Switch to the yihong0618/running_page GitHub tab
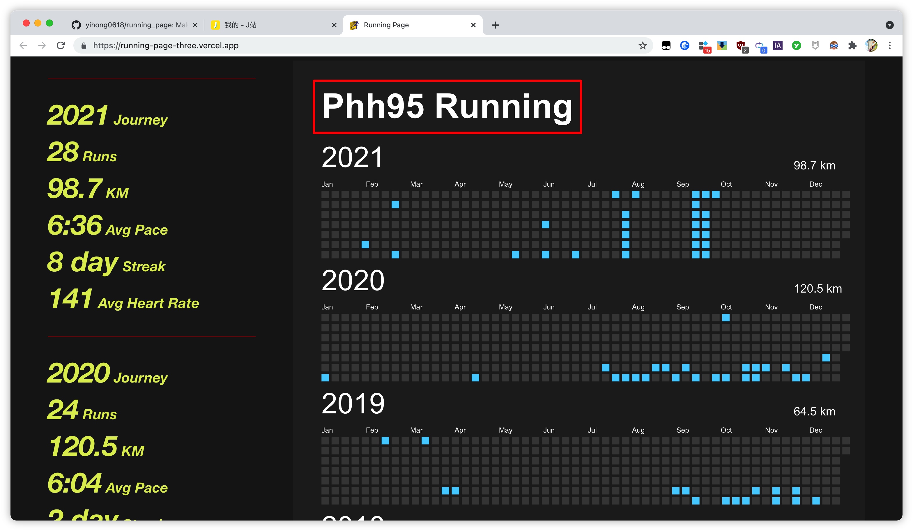This screenshot has height=531, width=913. point(134,25)
